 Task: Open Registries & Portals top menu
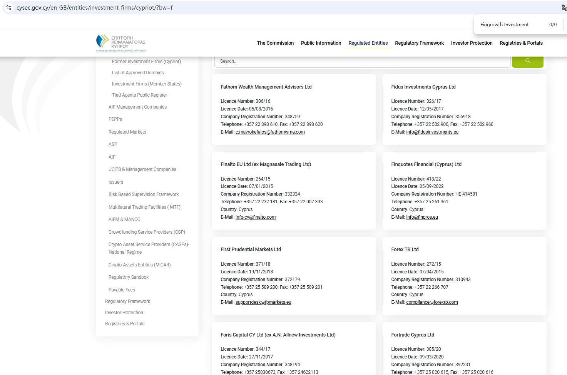[x=521, y=43]
